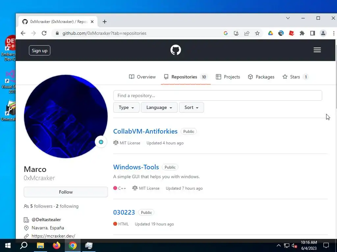Switch to the Stars tab
Viewport: 337px width, 252px height.
(x=295, y=77)
